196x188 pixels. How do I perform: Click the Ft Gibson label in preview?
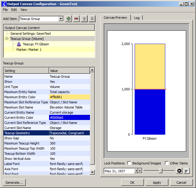point(150,138)
